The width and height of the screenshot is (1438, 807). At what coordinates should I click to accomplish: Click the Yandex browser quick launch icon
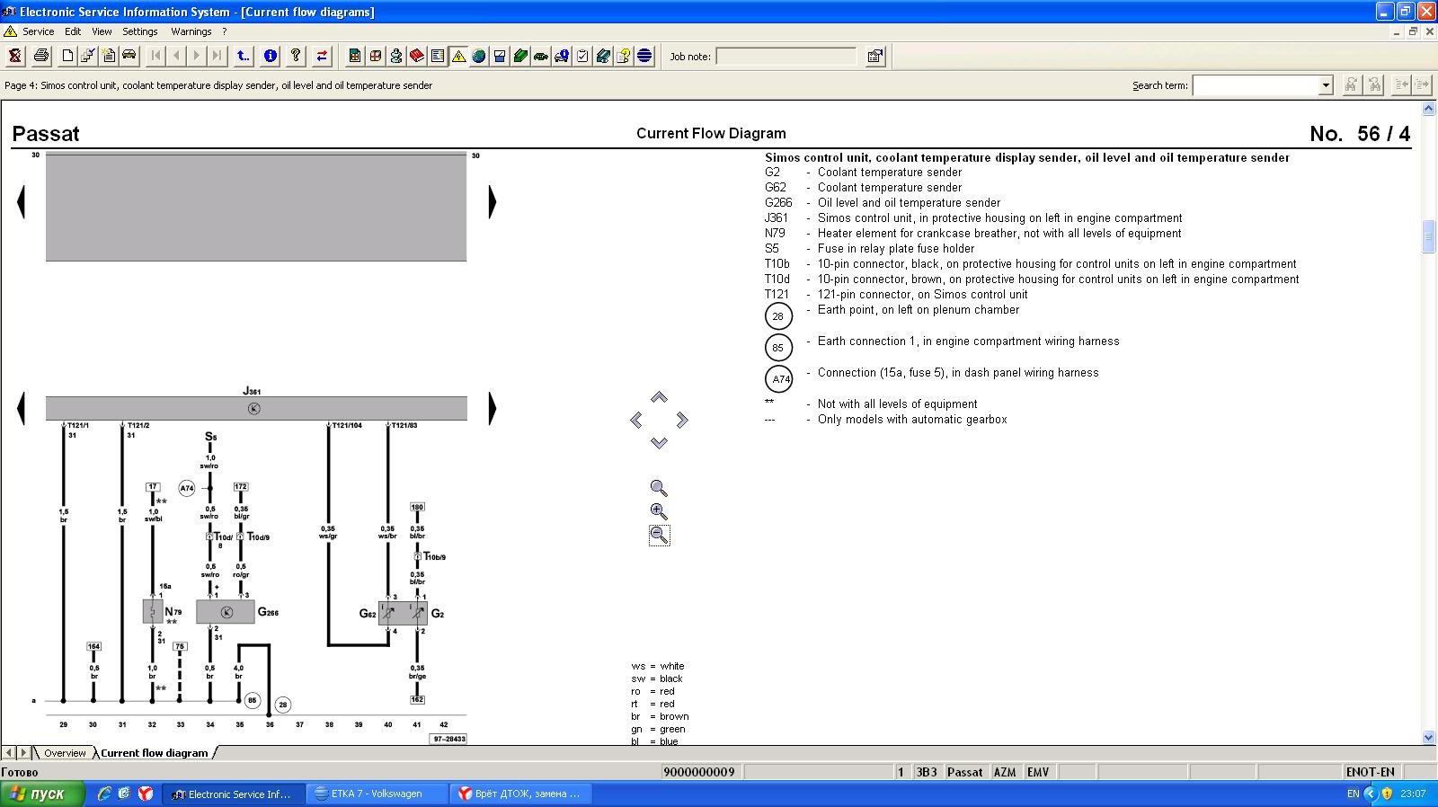[x=145, y=794]
